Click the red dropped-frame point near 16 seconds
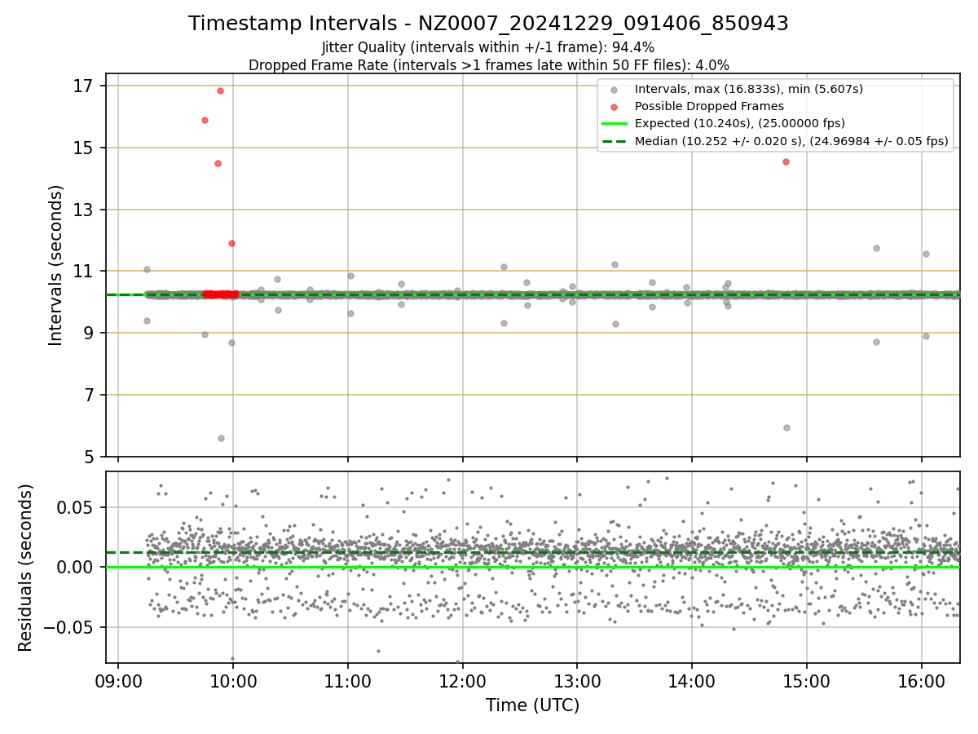The width and height of the screenshot is (978, 734). click(x=205, y=120)
